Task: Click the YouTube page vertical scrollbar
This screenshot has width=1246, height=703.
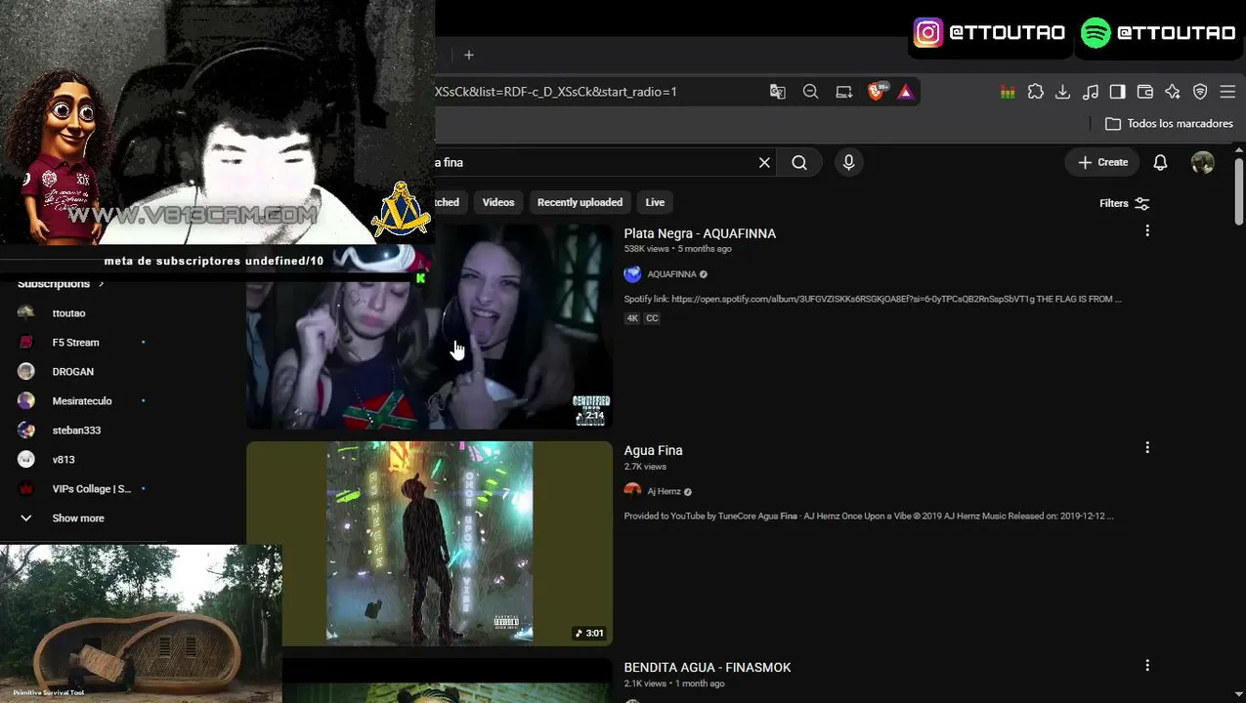Action: (1239, 190)
